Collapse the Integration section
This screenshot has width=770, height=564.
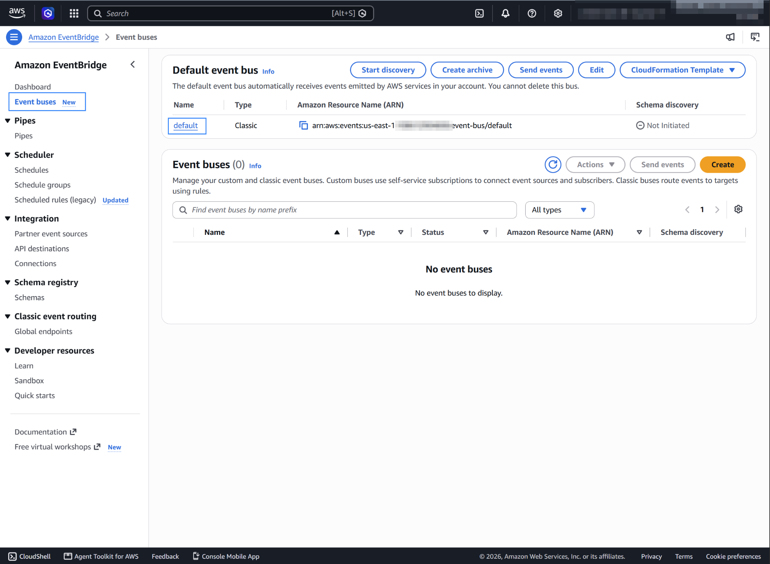pos(8,219)
